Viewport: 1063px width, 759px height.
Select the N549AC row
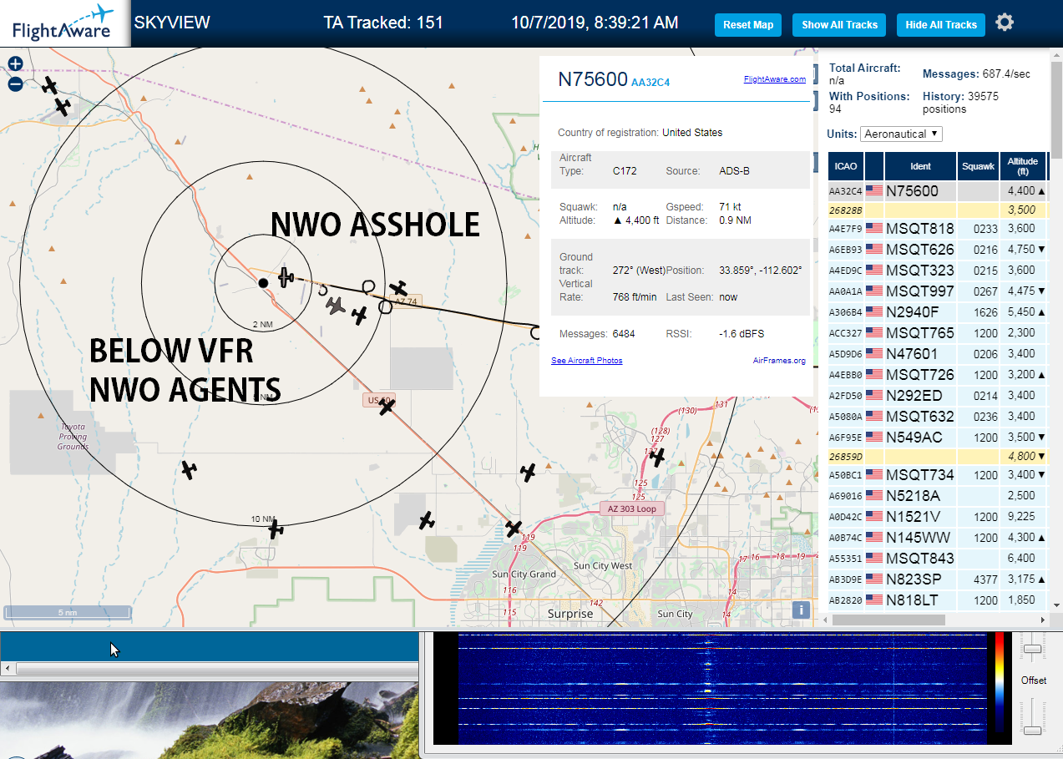tap(938, 437)
